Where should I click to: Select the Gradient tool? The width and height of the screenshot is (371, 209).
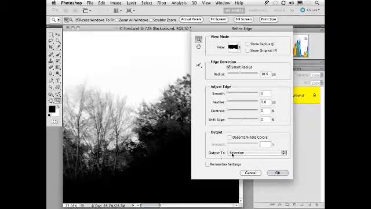coord(58,67)
